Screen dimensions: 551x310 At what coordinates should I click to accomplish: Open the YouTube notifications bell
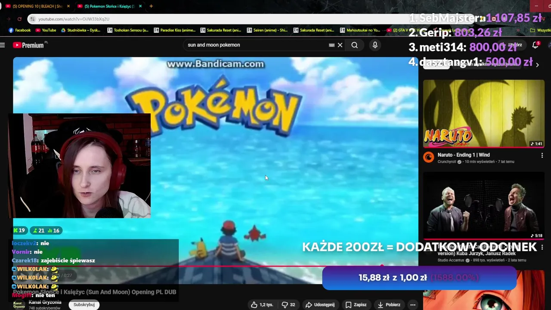536,45
